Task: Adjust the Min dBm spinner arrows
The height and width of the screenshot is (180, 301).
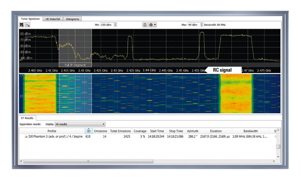Action: pyautogui.click(x=116, y=25)
